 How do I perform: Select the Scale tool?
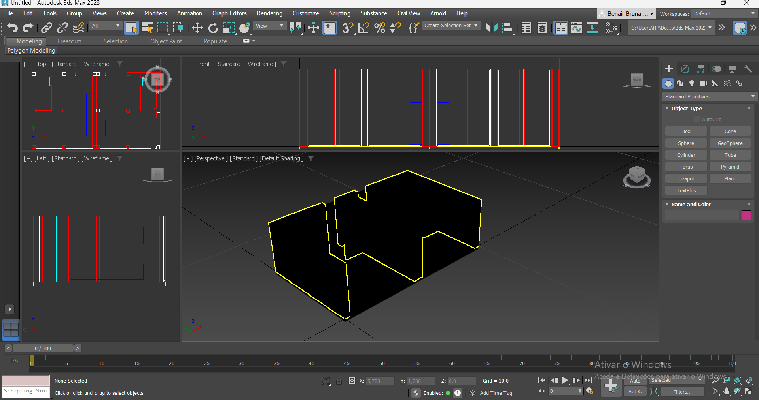[x=229, y=28]
